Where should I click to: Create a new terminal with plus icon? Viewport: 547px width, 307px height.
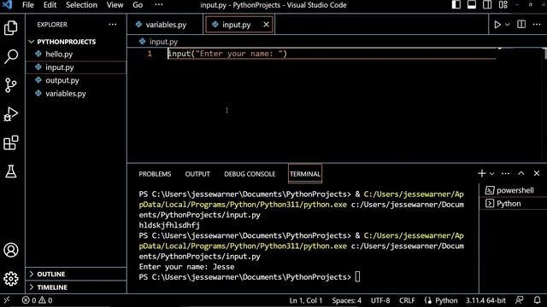click(482, 173)
